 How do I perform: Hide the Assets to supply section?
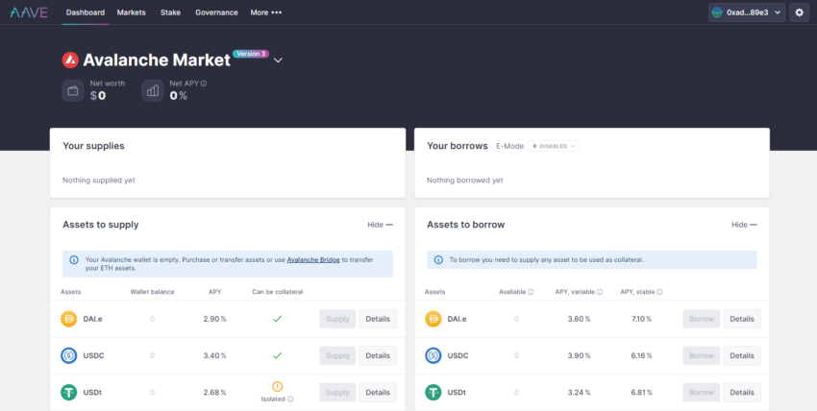pos(380,225)
